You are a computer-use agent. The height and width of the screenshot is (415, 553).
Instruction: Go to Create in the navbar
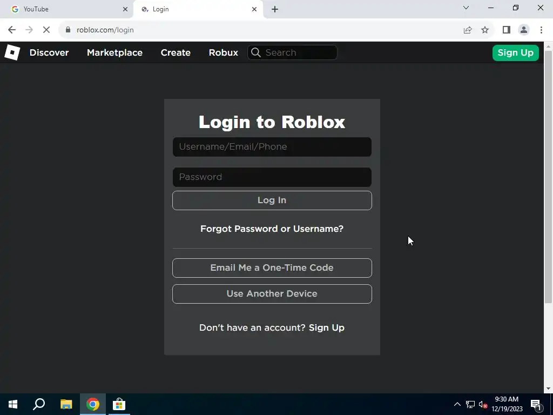176,52
